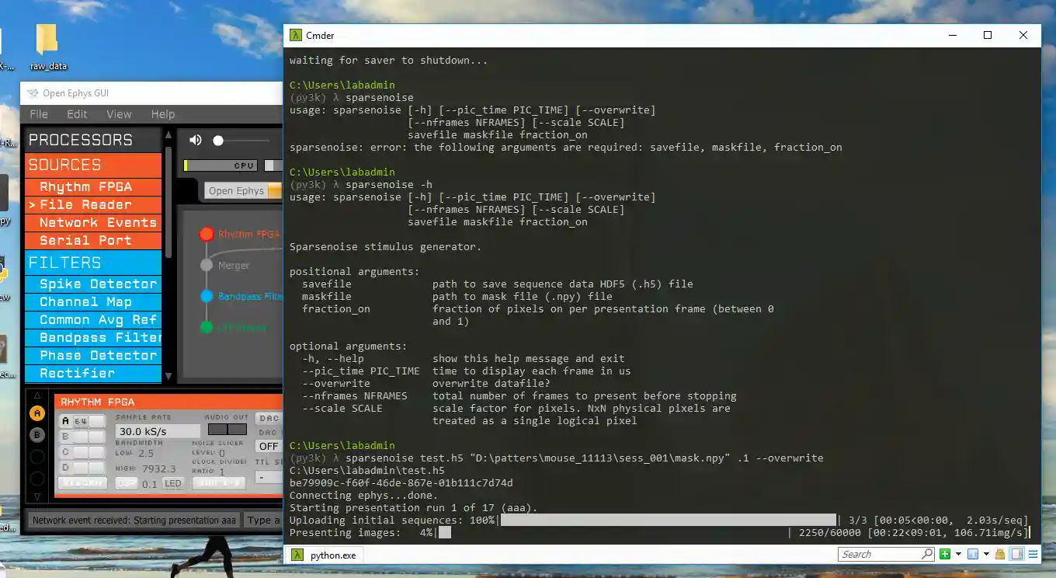Open the DAC OFF combo box
This screenshot has height=578, width=1056.
click(269, 446)
